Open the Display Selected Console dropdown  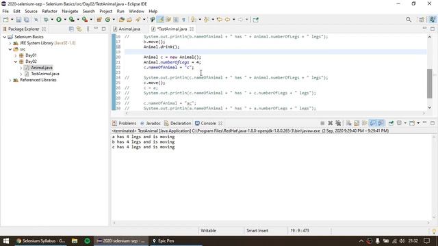tap(405, 123)
